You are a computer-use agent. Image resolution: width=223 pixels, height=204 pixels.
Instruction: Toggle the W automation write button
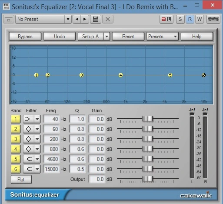[200, 19]
